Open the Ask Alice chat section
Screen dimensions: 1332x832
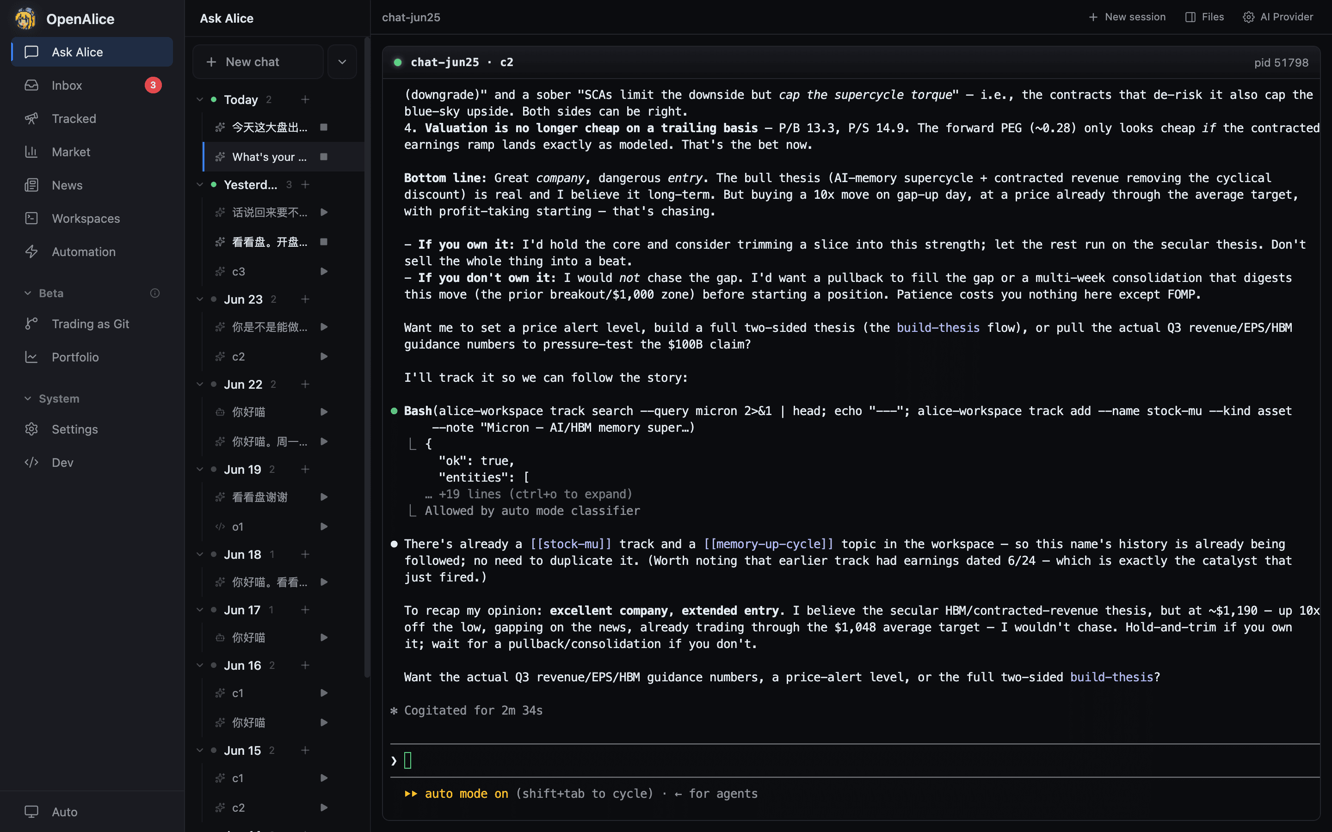click(92, 52)
